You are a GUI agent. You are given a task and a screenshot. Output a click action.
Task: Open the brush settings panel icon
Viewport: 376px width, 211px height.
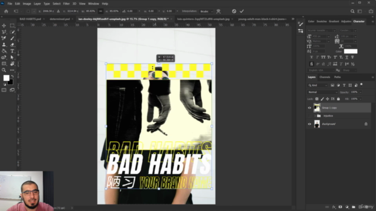click(x=300, y=24)
